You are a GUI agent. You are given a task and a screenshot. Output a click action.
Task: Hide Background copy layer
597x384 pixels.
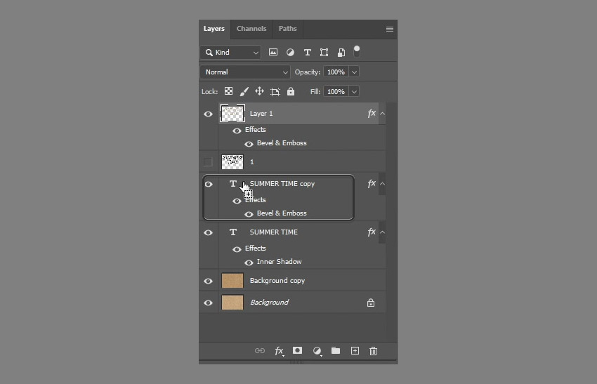click(209, 282)
